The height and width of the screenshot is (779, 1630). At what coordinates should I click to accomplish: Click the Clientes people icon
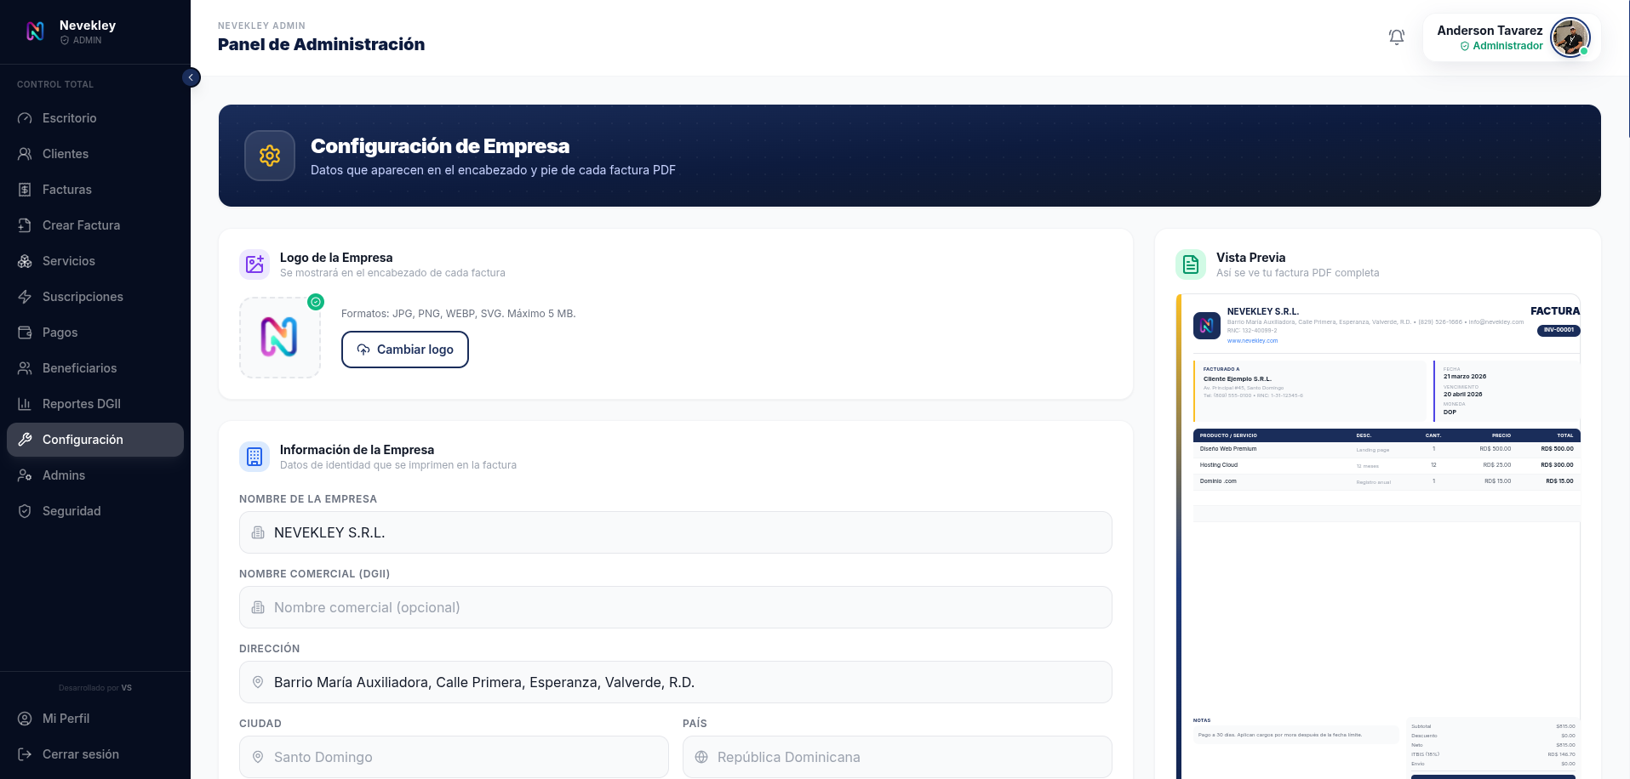25,154
